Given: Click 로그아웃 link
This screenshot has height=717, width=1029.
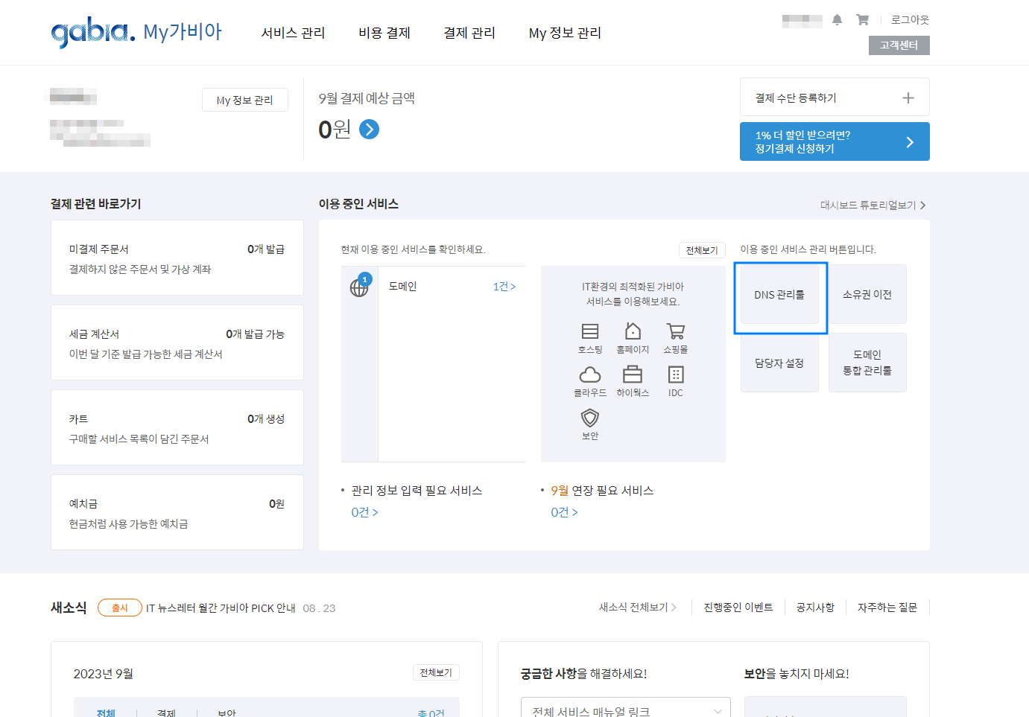Looking at the screenshot, I should click(910, 20).
